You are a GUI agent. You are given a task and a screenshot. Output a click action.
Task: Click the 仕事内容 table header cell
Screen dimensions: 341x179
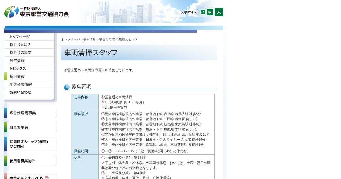(85, 102)
